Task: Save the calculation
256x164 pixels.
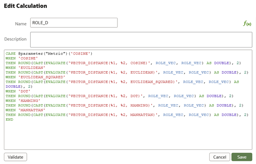Action: coord(242,157)
